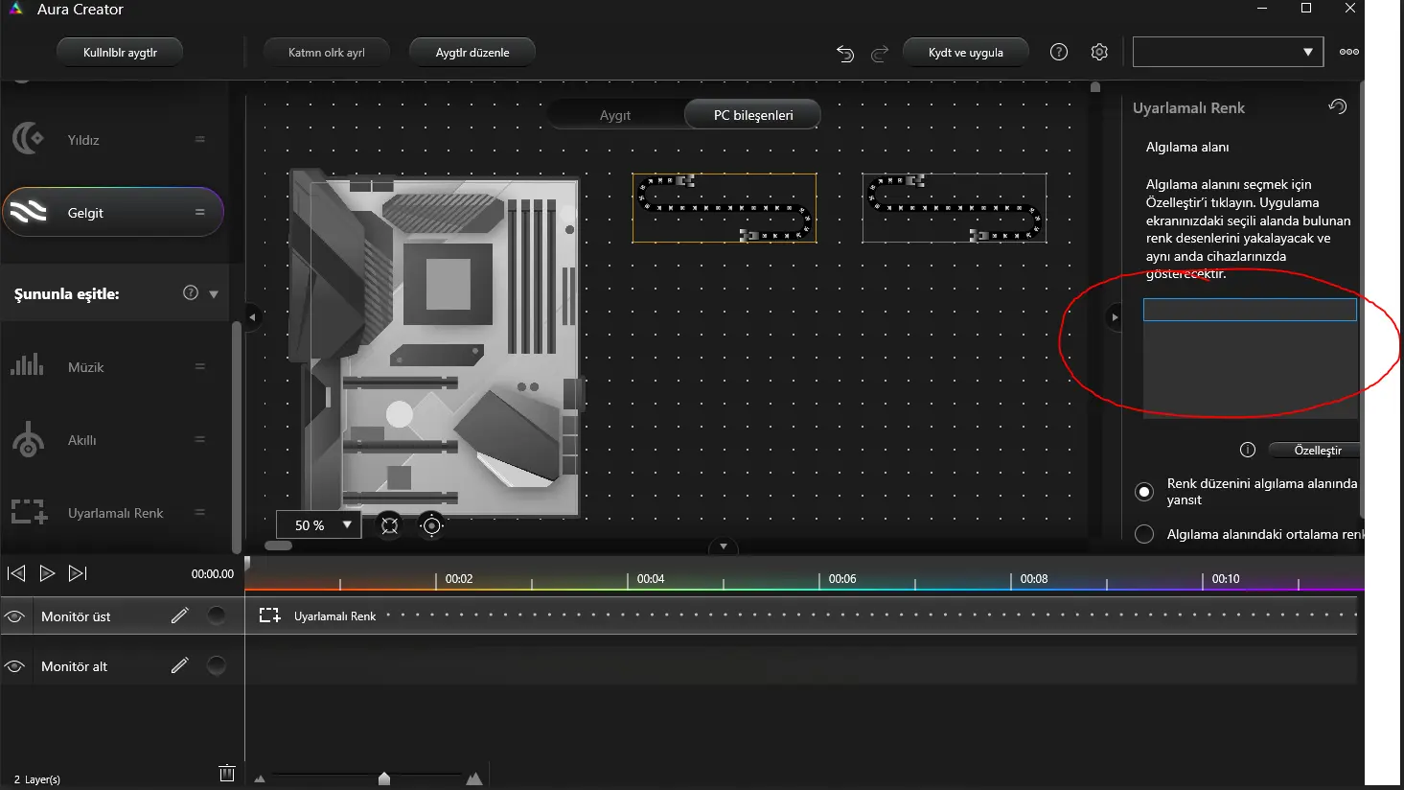
Task: Select Algılama alanındaki ortalama renk option
Action: [1144, 534]
